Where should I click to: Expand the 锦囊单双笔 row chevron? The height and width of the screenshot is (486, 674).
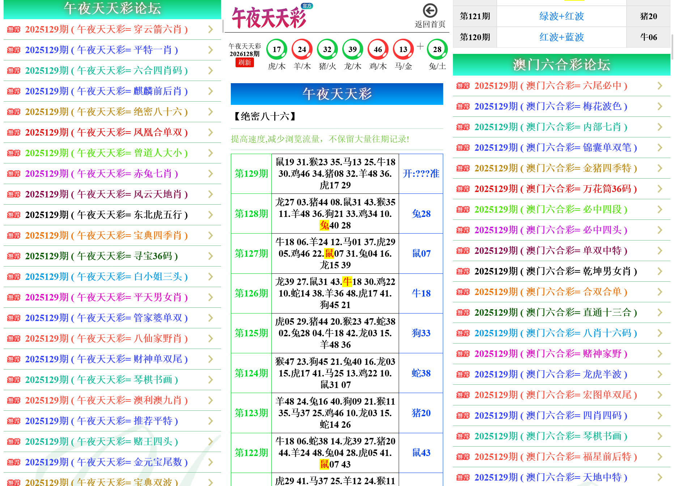click(660, 148)
